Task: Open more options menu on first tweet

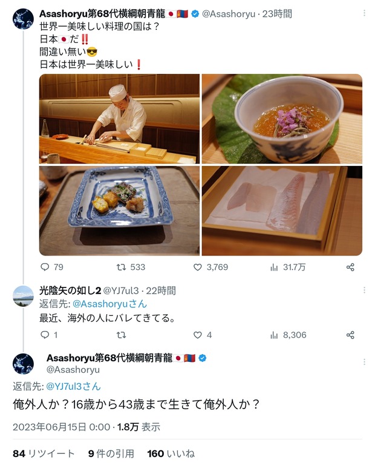Action: click(364, 13)
